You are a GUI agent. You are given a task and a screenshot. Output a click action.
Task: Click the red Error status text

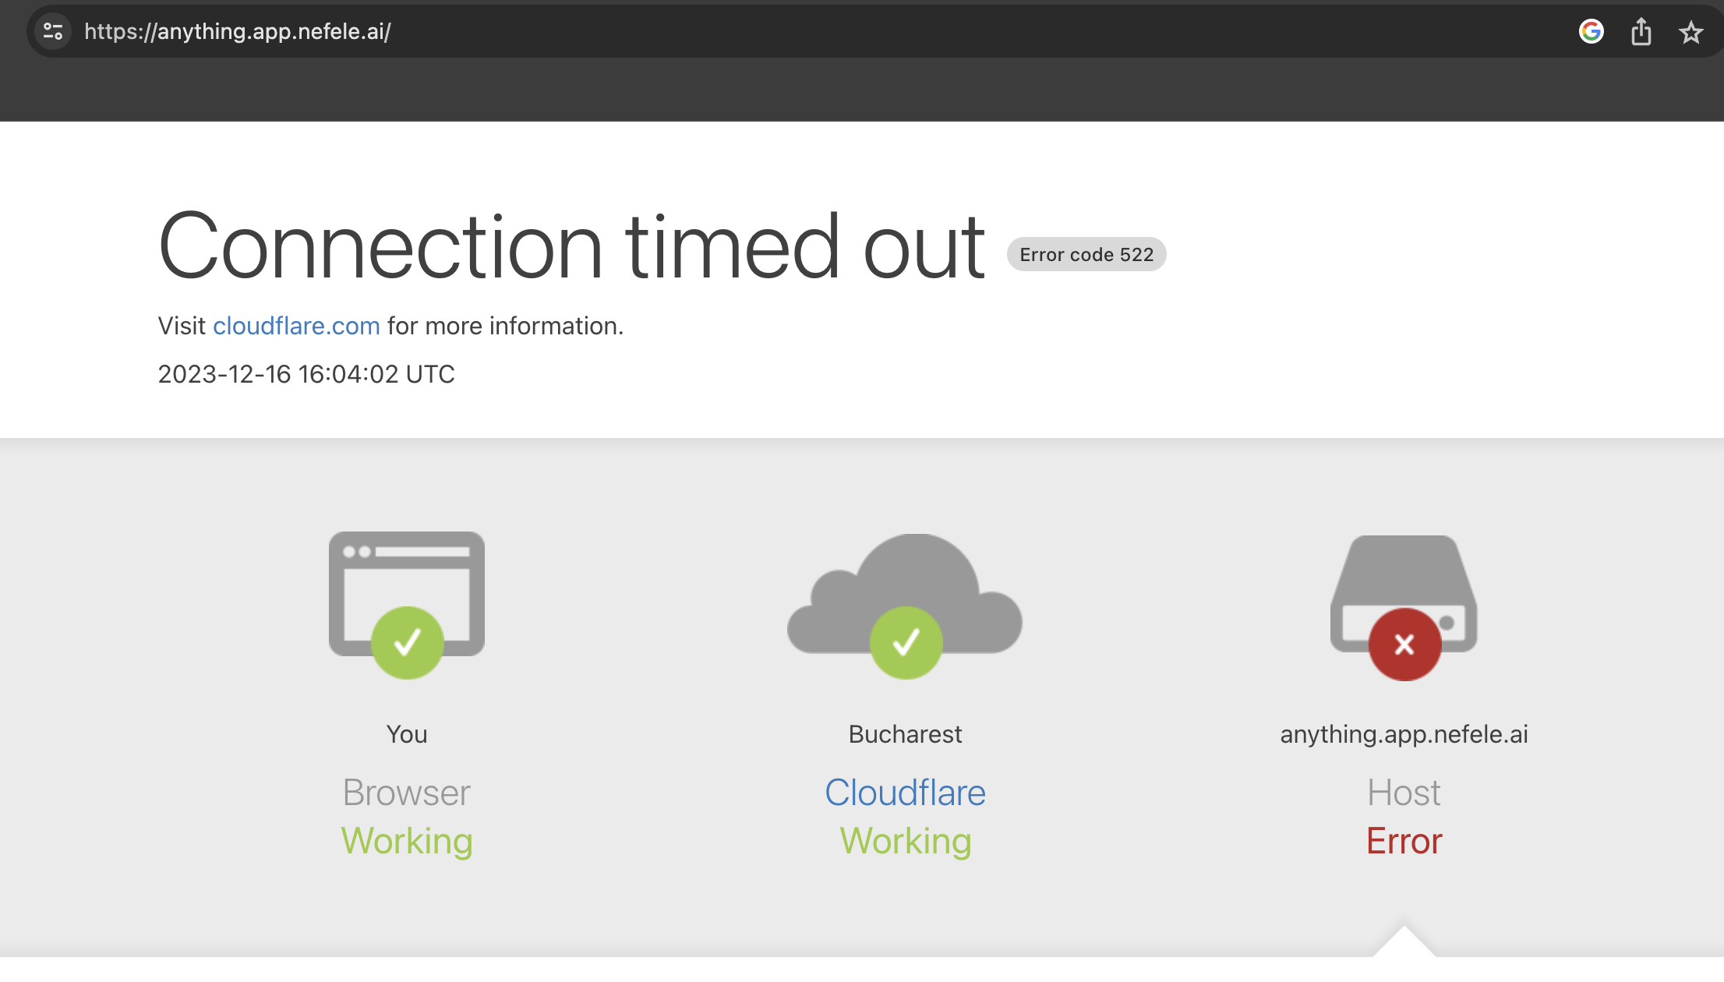coord(1404,842)
